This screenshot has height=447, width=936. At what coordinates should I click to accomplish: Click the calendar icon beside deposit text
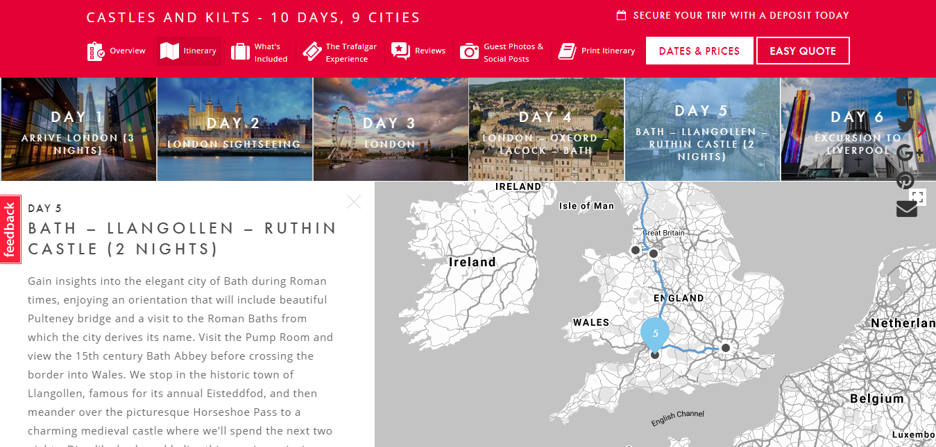(x=621, y=15)
